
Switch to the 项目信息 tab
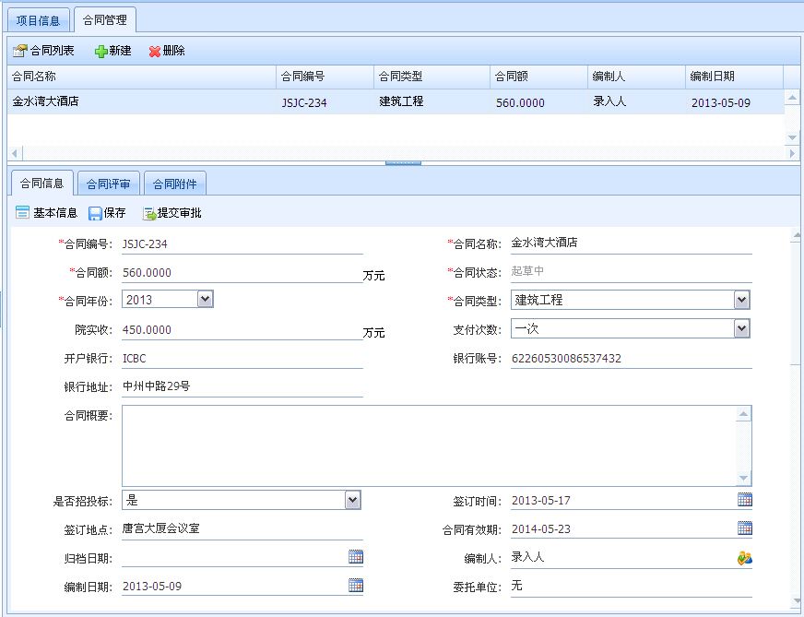38,19
